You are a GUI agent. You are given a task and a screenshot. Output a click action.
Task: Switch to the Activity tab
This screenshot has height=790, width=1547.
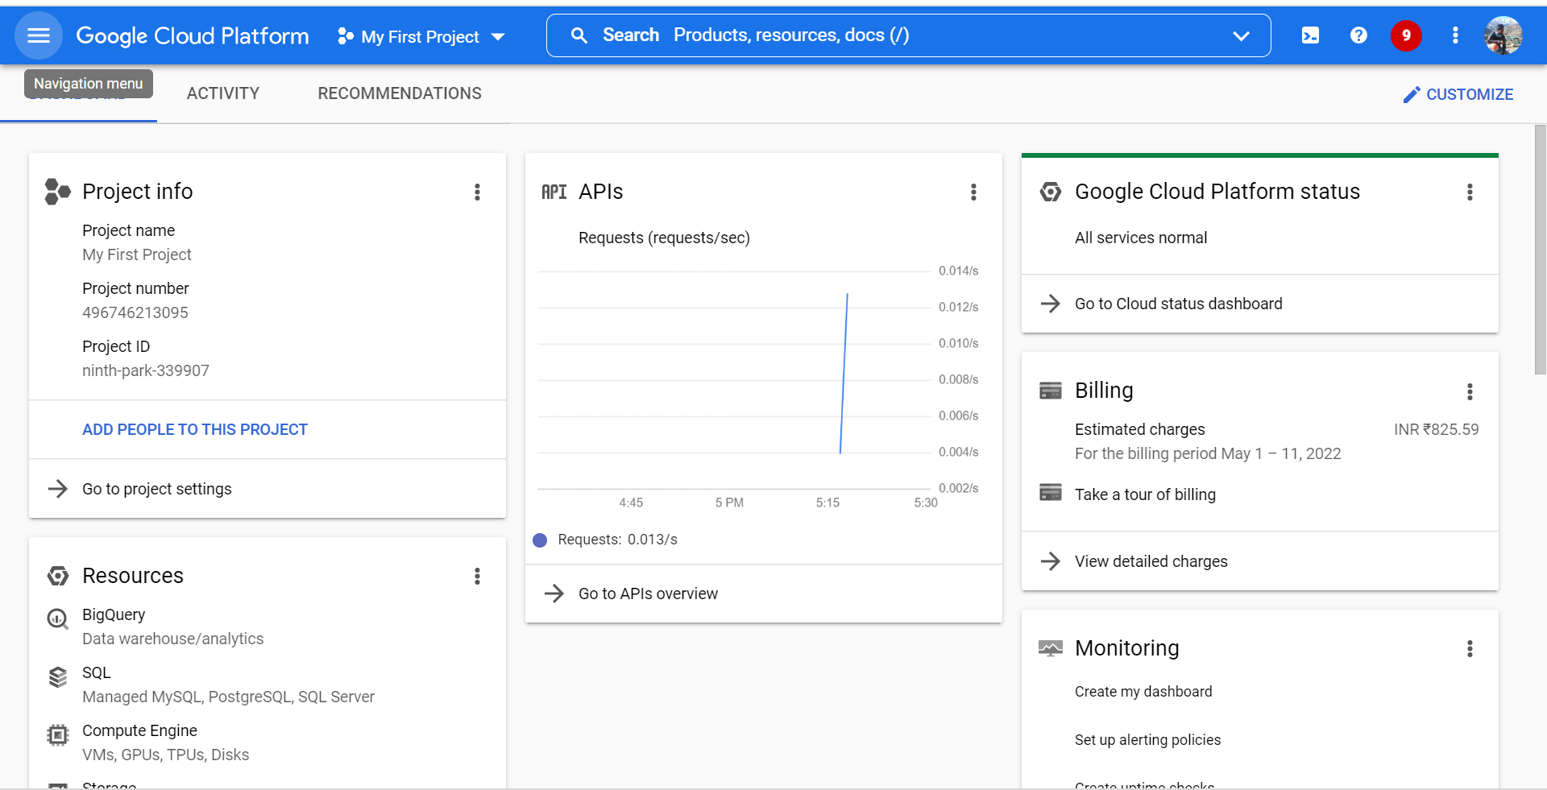223,93
